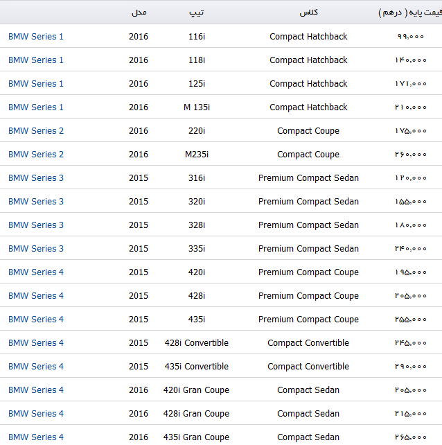
Task: Click the ۱۲۰,۰۰۰ price value
Action: pyautogui.click(x=411, y=178)
